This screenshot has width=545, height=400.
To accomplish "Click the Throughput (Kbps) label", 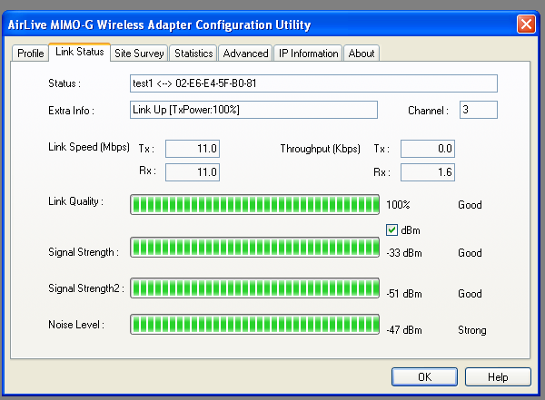I will point(320,149).
